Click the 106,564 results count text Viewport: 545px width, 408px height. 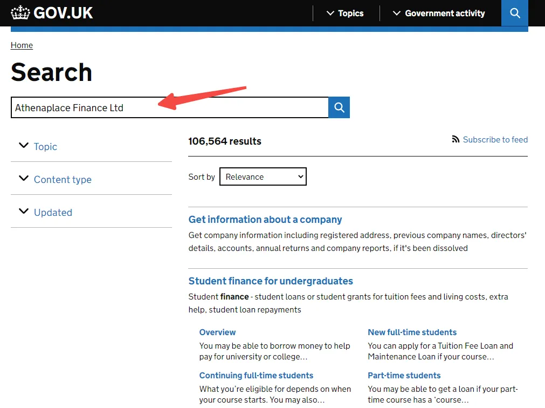[x=225, y=141]
